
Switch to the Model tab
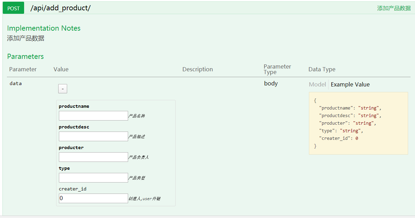[317, 84]
